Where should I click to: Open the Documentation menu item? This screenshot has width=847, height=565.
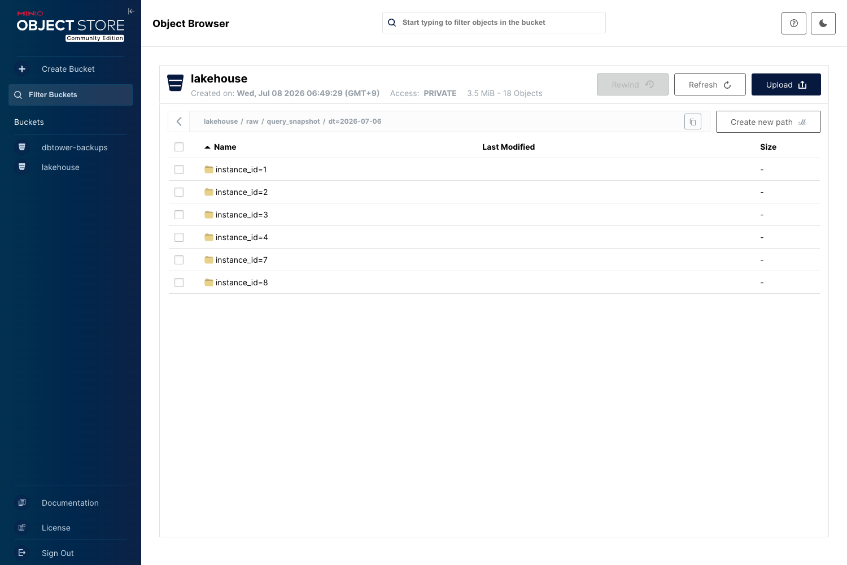[x=70, y=503]
